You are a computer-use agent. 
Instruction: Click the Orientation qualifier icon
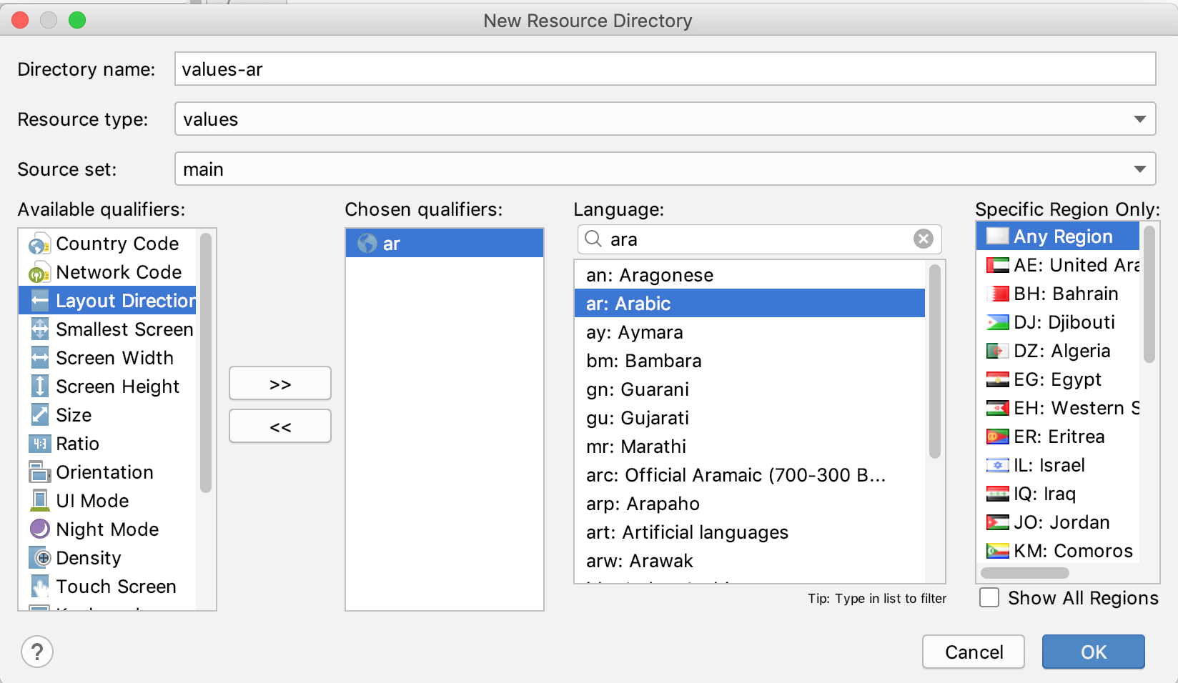tap(40, 472)
